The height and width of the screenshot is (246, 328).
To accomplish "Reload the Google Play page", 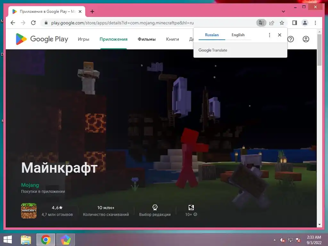I will (x=33, y=23).
